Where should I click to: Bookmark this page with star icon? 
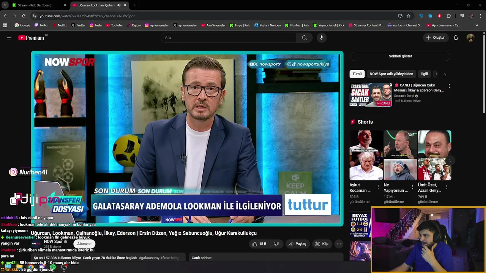coord(409,16)
